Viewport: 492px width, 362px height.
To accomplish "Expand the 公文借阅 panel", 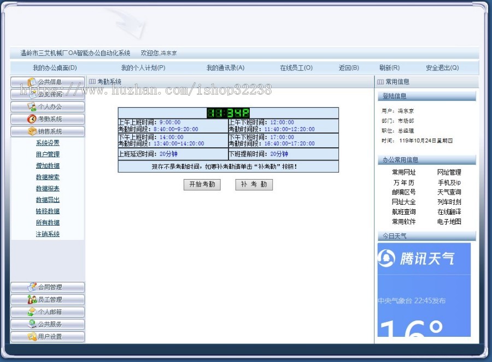I will (46, 94).
